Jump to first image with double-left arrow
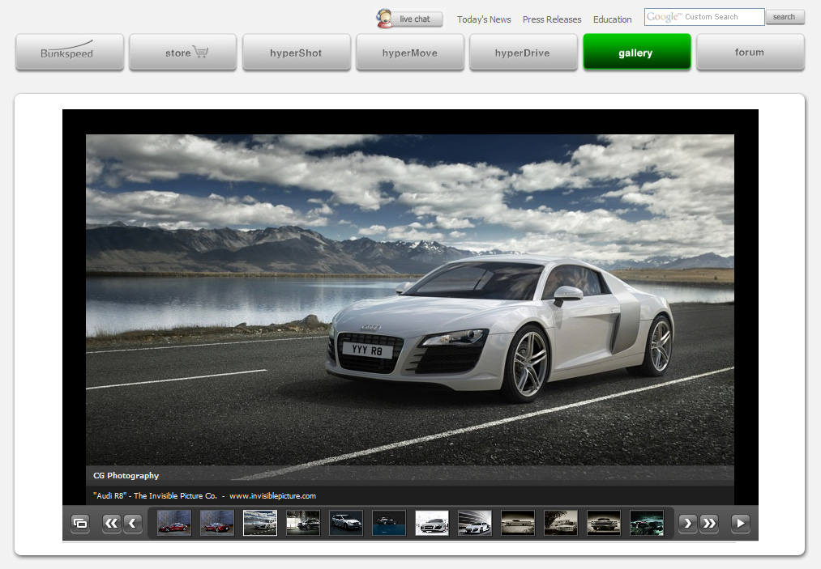821x569 pixels. tap(112, 524)
